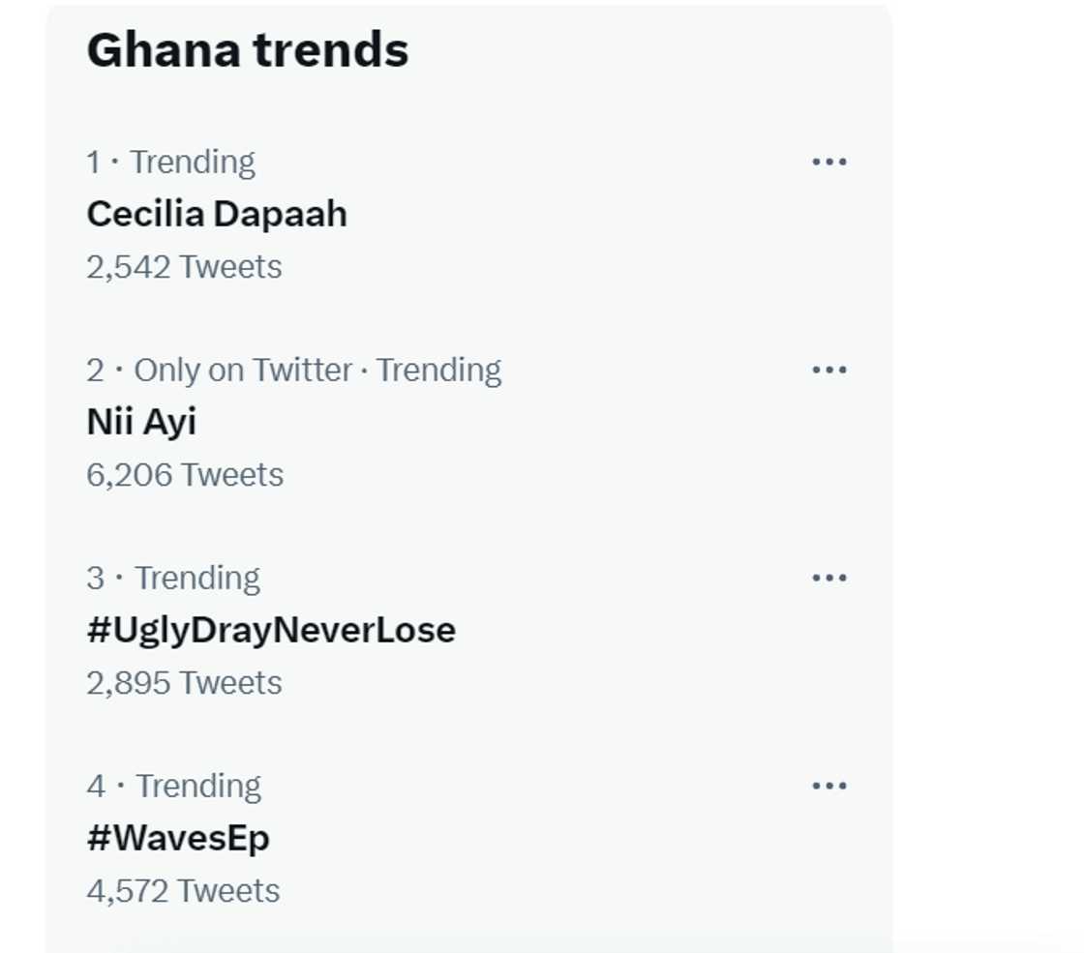Click the three-dot icon on the fourth trend
Viewport: 1084px width, 953px height.
click(831, 786)
